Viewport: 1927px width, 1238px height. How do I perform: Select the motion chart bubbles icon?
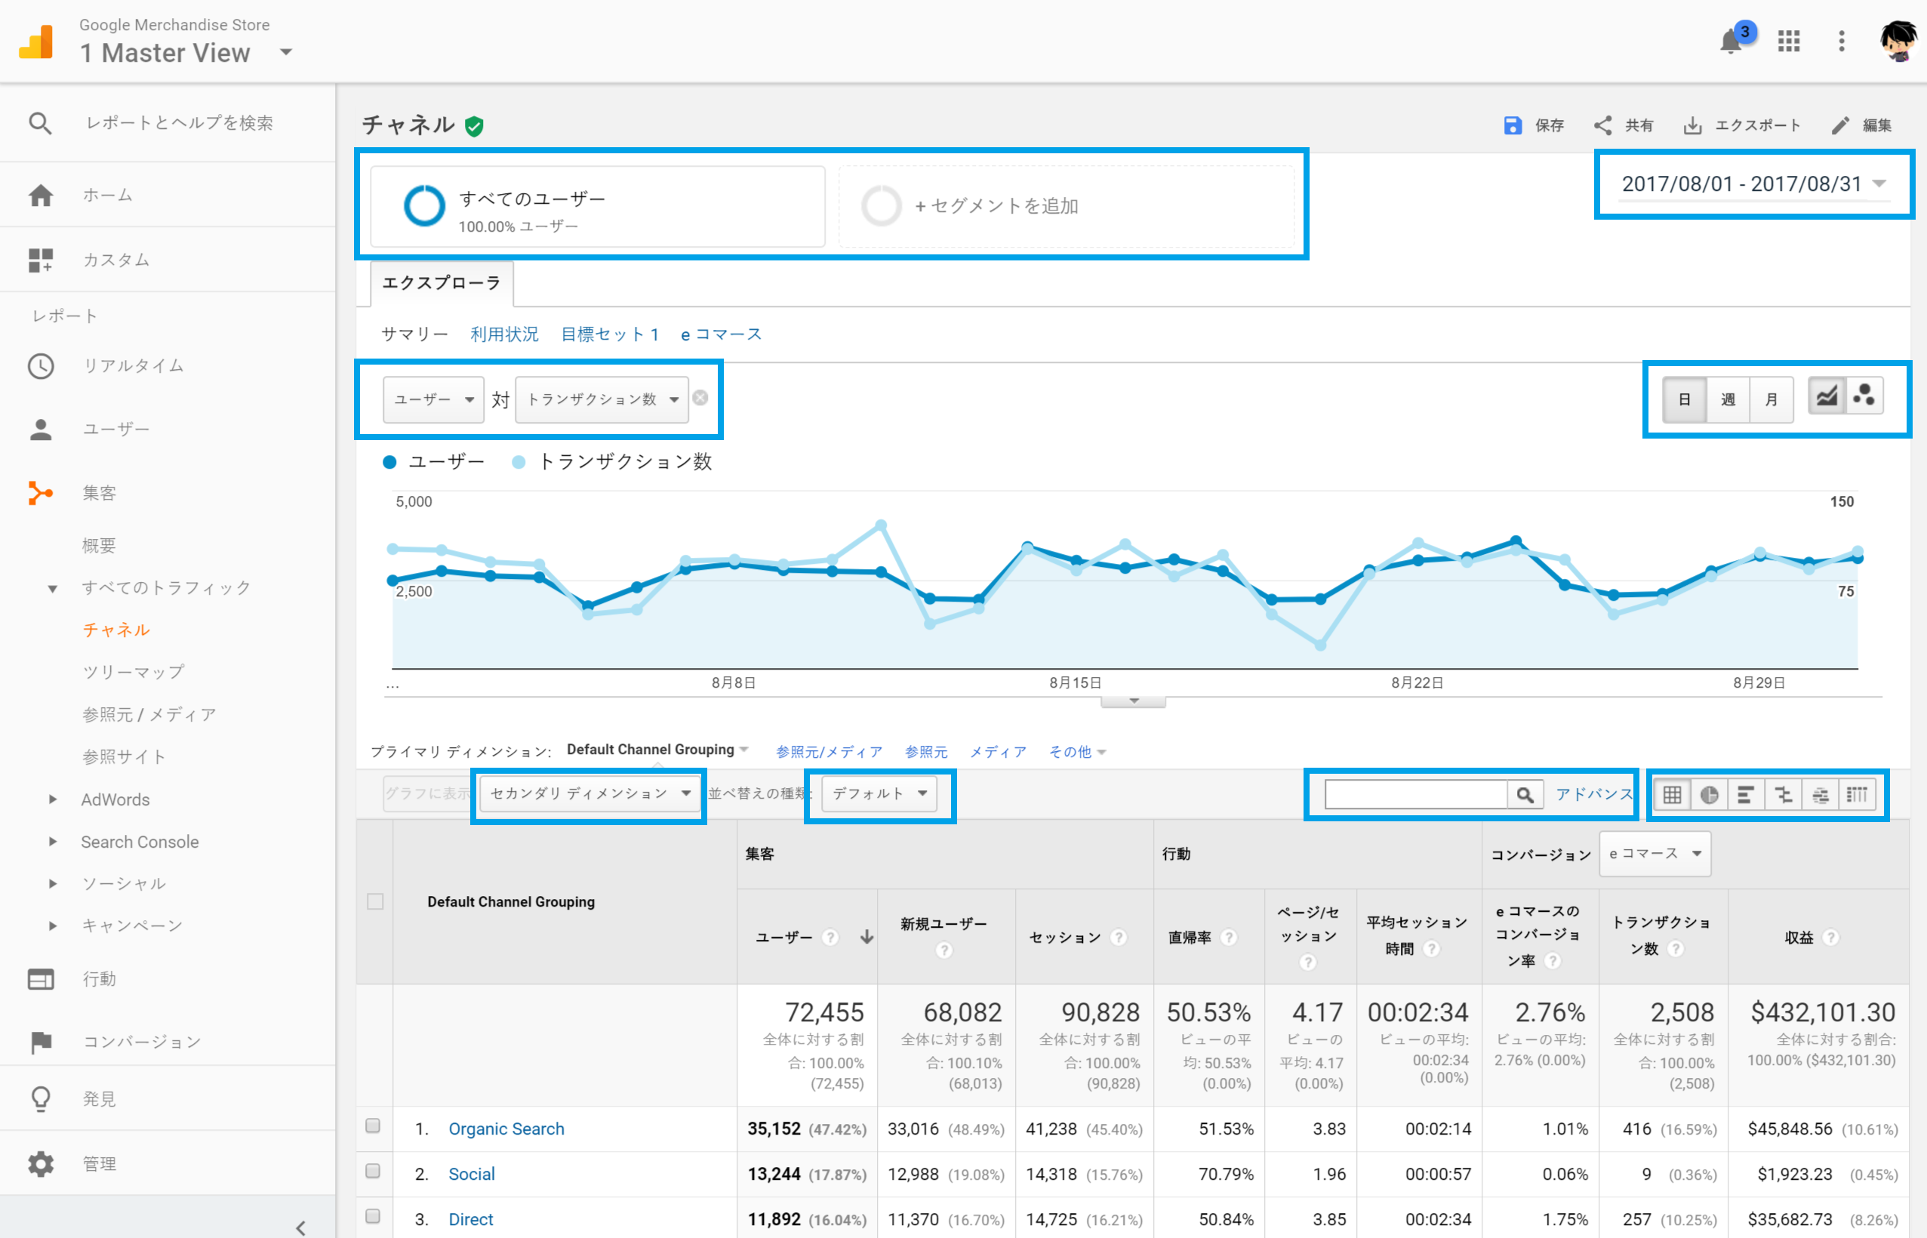1864,396
